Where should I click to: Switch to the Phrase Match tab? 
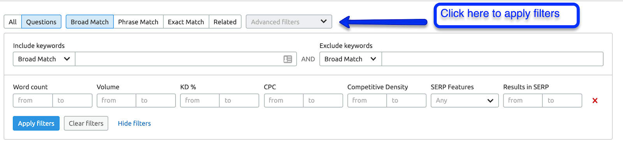click(138, 22)
